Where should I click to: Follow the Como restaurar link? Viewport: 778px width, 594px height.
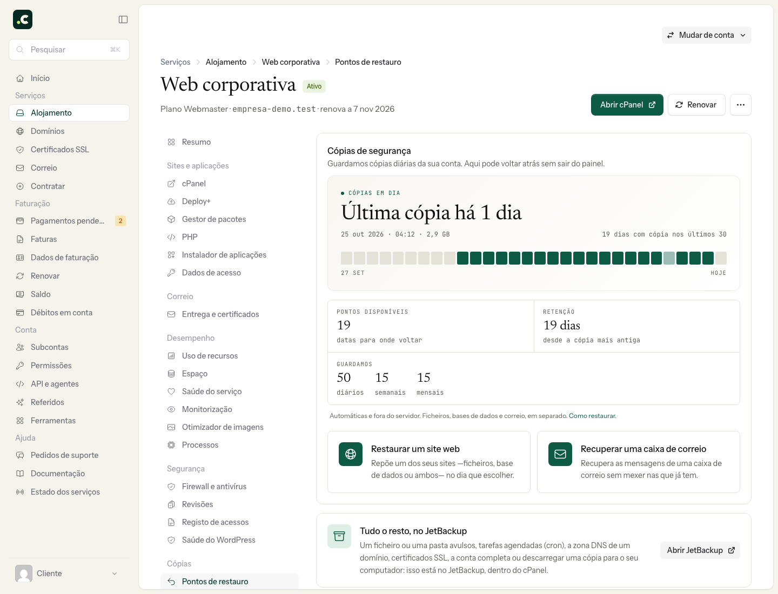(x=592, y=416)
